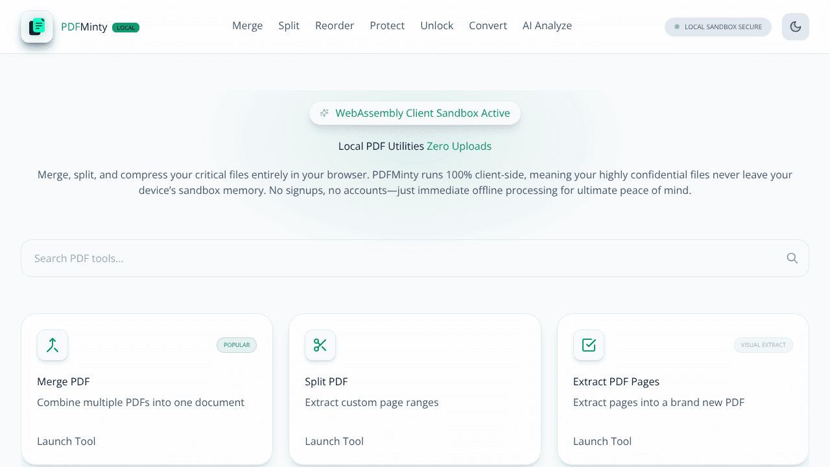
Task: Launch Tool on the Split PDF card
Action: (335, 441)
